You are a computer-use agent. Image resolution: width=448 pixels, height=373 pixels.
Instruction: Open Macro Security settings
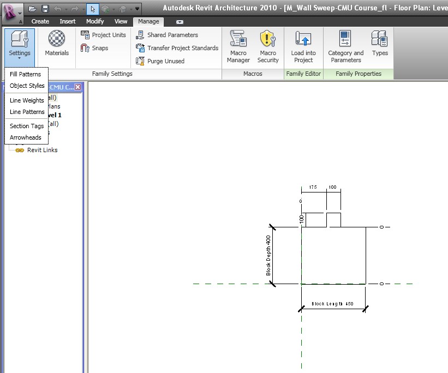[x=268, y=46]
